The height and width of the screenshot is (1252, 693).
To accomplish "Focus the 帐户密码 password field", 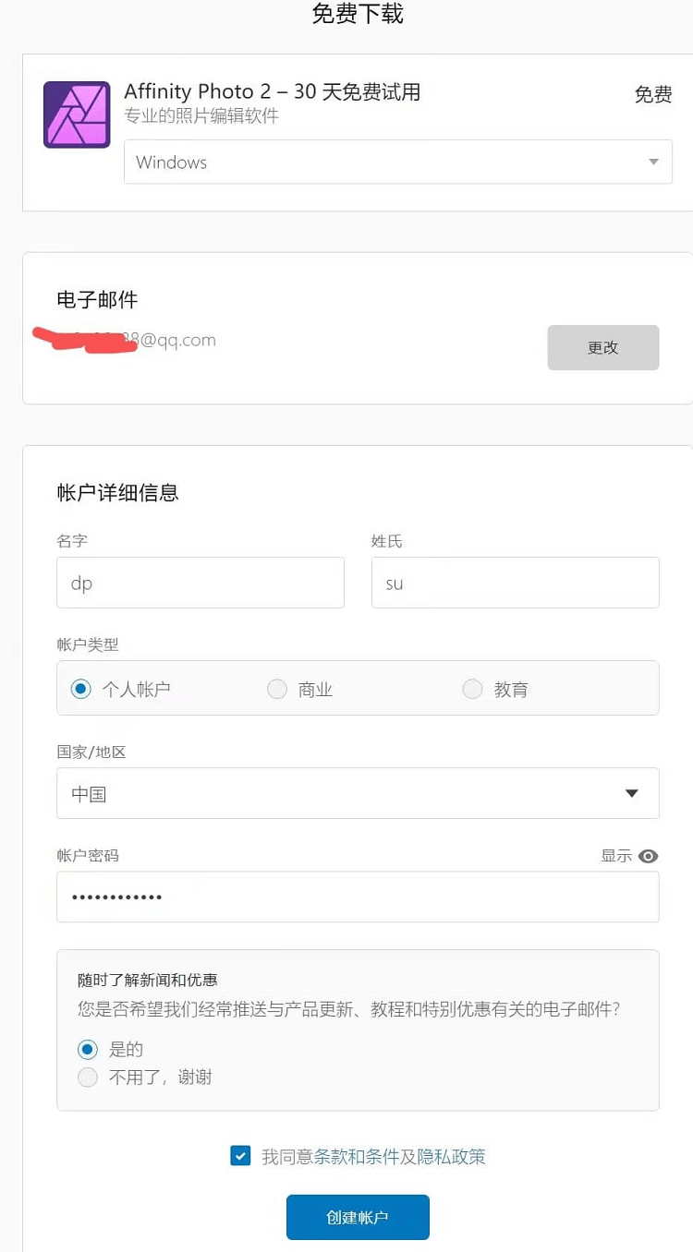I will 358,897.
